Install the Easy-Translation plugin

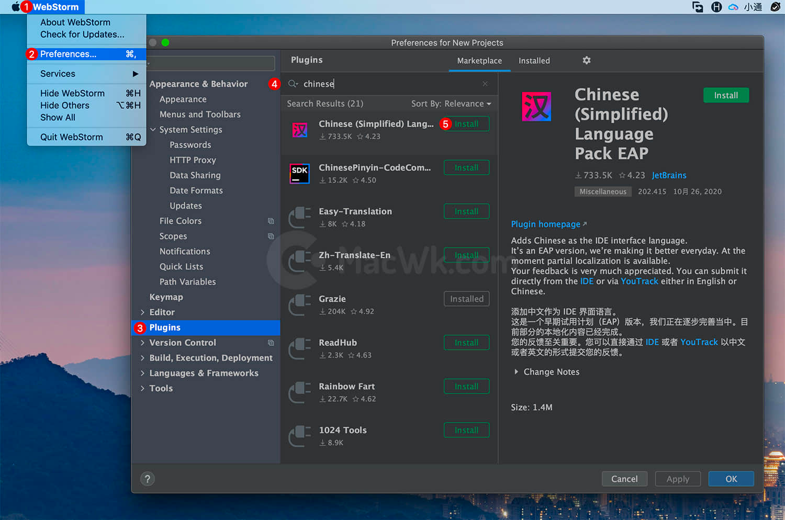tap(466, 211)
